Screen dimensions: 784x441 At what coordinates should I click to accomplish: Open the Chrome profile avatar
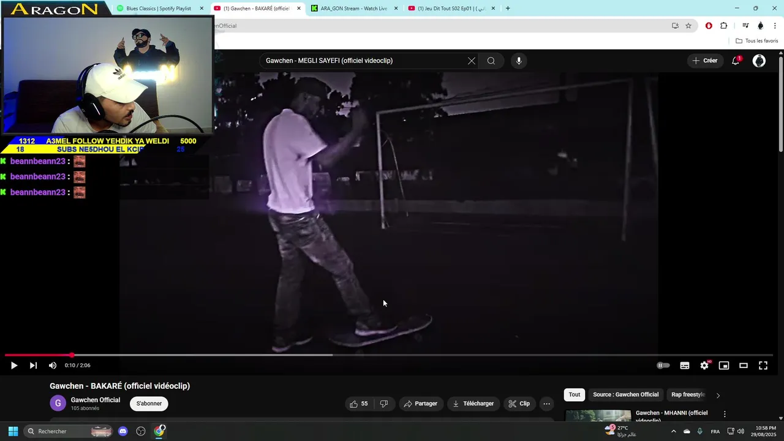761,26
